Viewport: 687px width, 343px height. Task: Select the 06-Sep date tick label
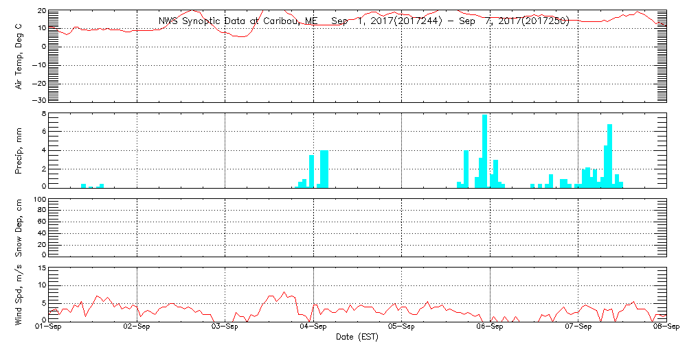click(x=490, y=328)
